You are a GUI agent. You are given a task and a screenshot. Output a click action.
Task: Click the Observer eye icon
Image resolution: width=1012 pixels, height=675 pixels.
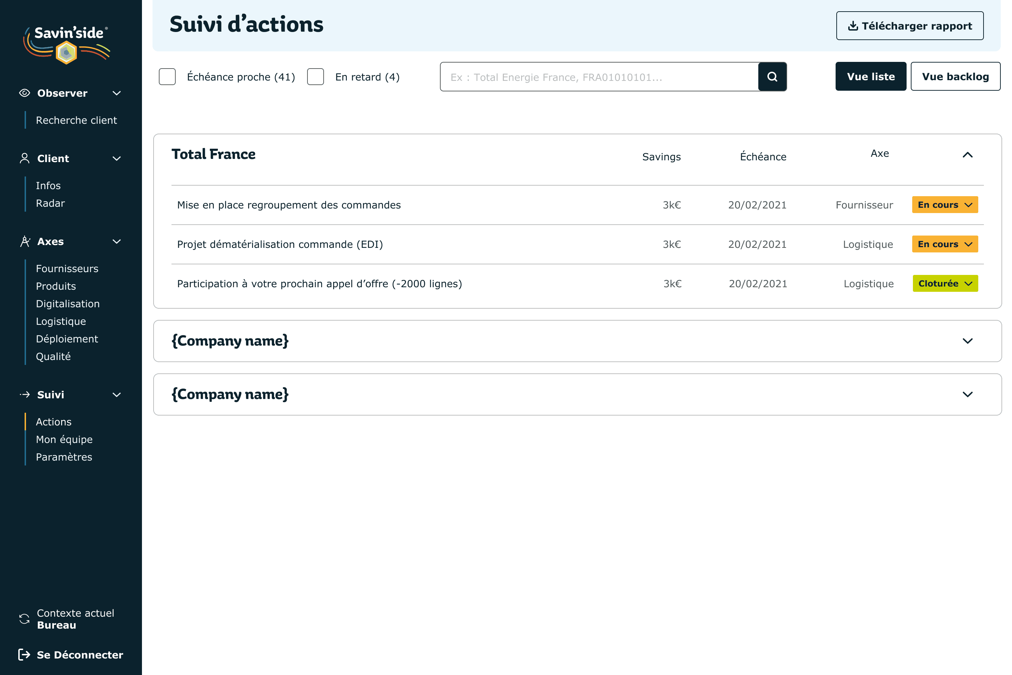click(x=25, y=93)
